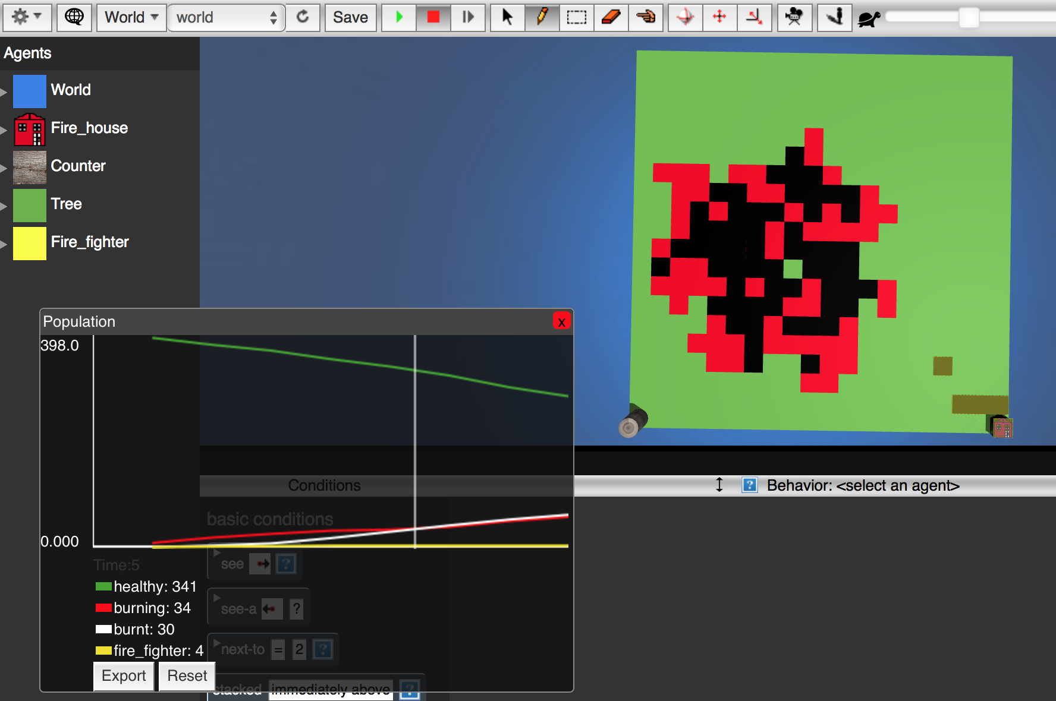Click the Save button
Screen dimensions: 1056x701
pyautogui.click(x=350, y=17)
